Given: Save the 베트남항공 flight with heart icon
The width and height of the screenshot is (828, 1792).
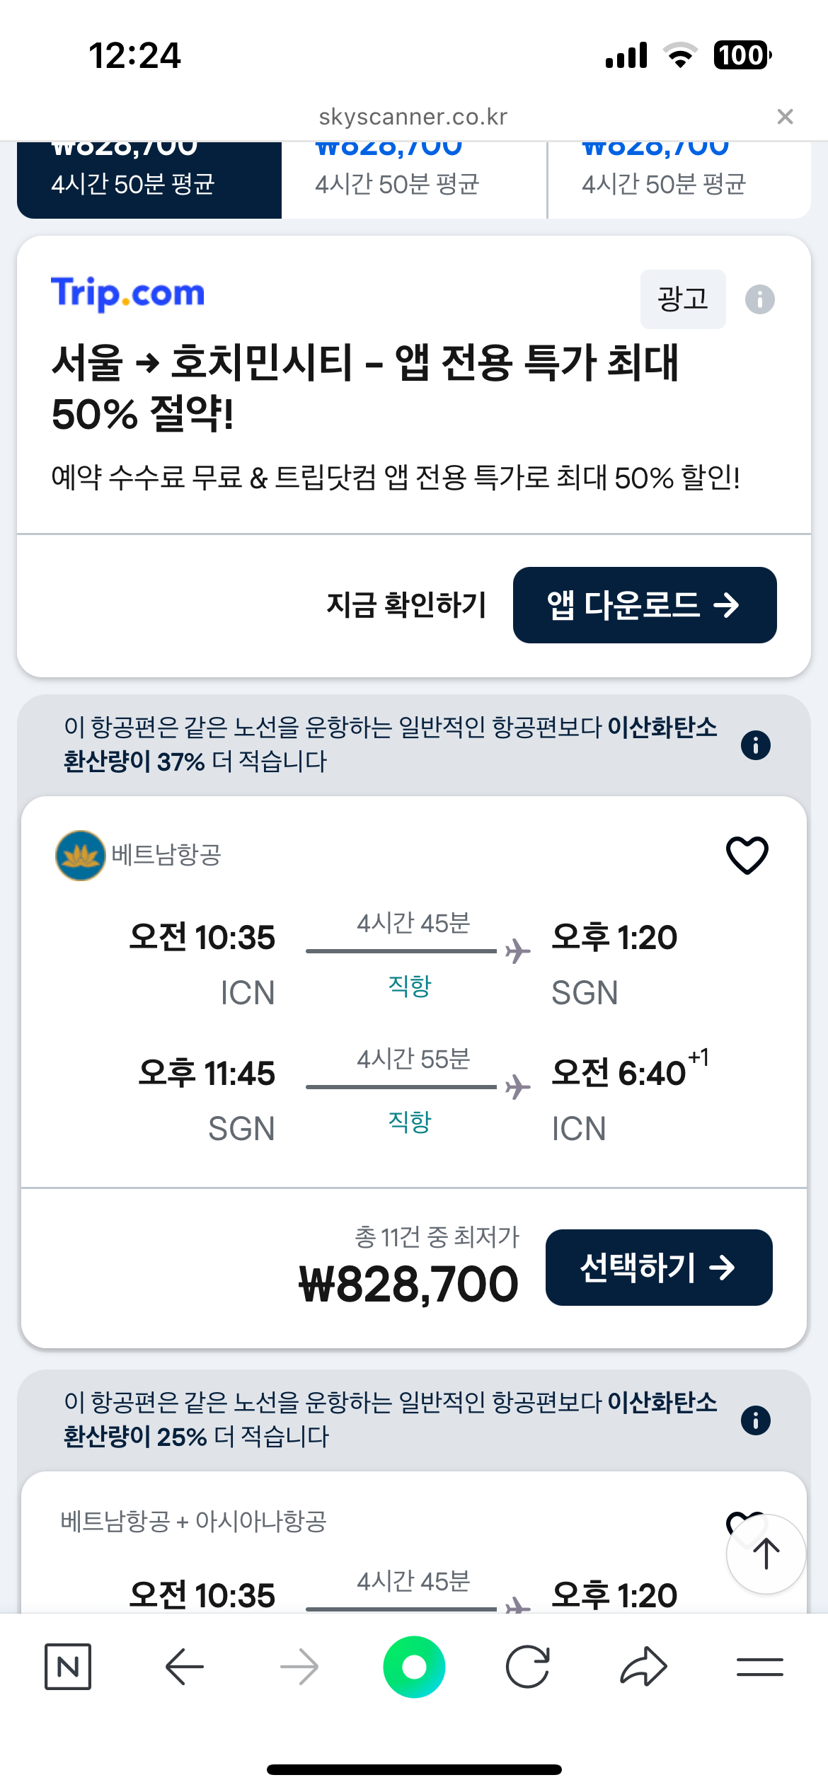Looking at the screenshot, I should (x=747, y=855).
